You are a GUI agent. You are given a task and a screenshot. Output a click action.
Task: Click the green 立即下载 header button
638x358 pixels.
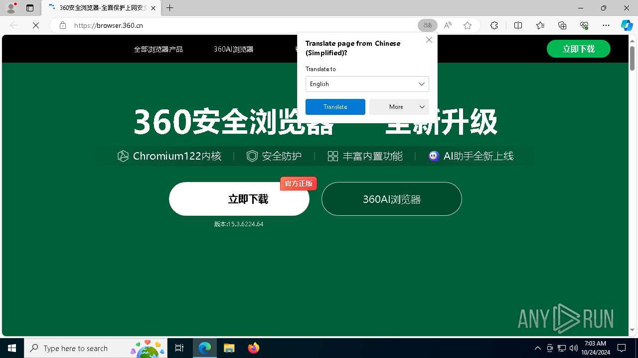pos(579,49)
